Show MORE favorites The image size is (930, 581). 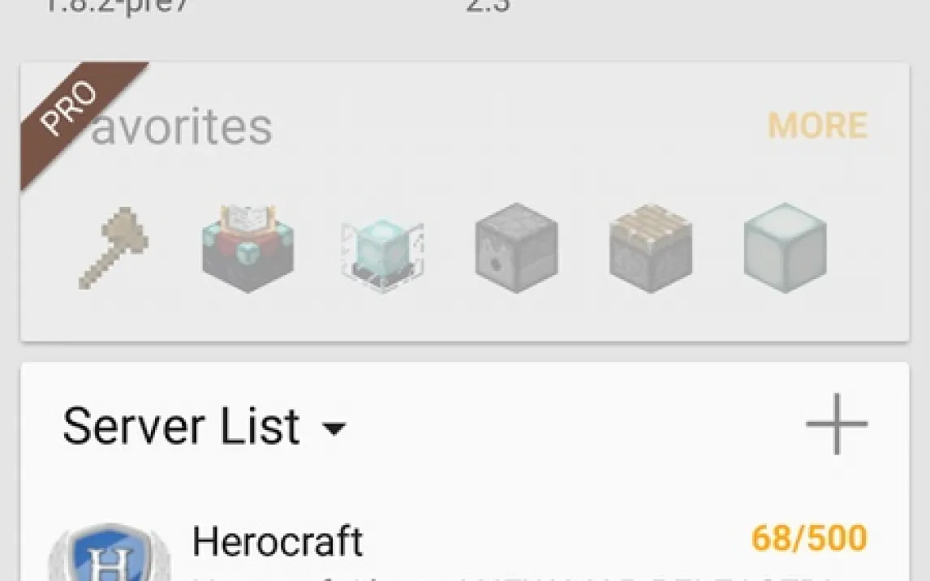click(x=818, y=125)
